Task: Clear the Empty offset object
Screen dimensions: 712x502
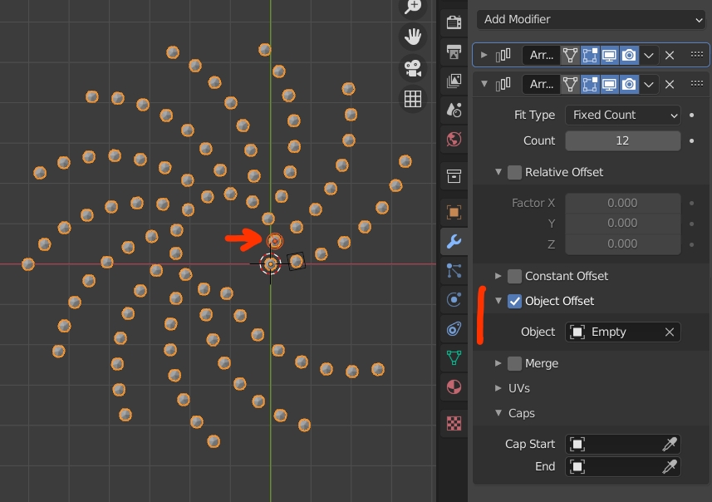Action: coord(669,332)
